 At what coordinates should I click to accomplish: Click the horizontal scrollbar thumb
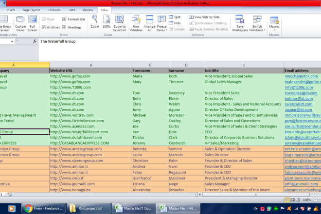coord(255,195)
